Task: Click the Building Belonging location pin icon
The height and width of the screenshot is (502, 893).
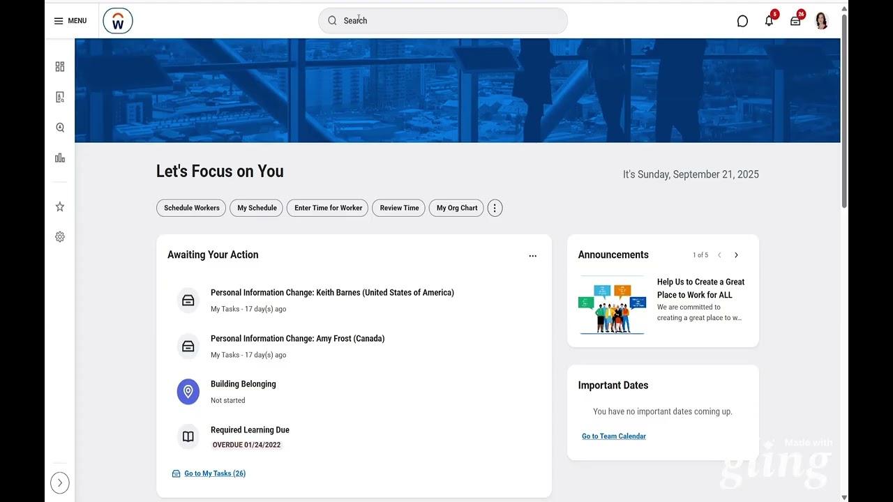Action: [188, 392]
